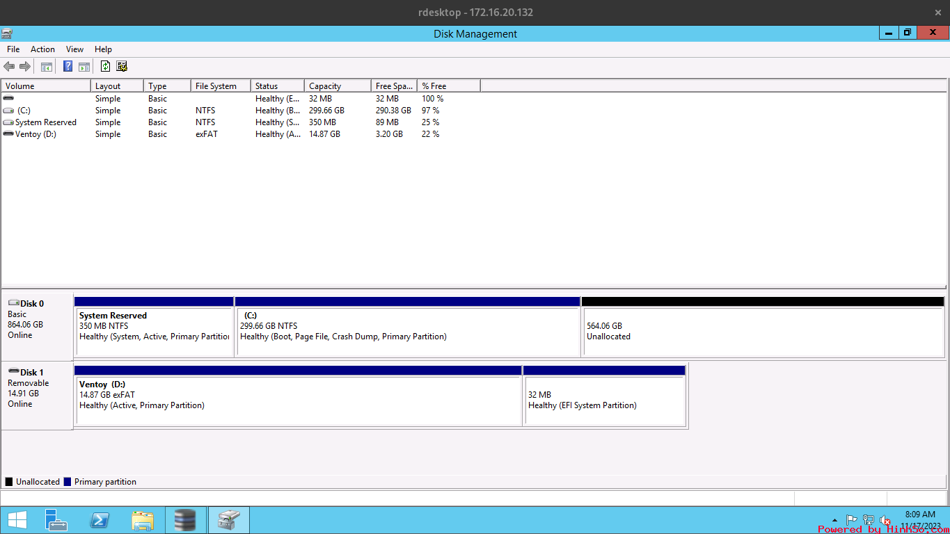This screenshot has width=950, height=534.
Task: Open Help via the blue question mark icon
Action: [68, 67]
